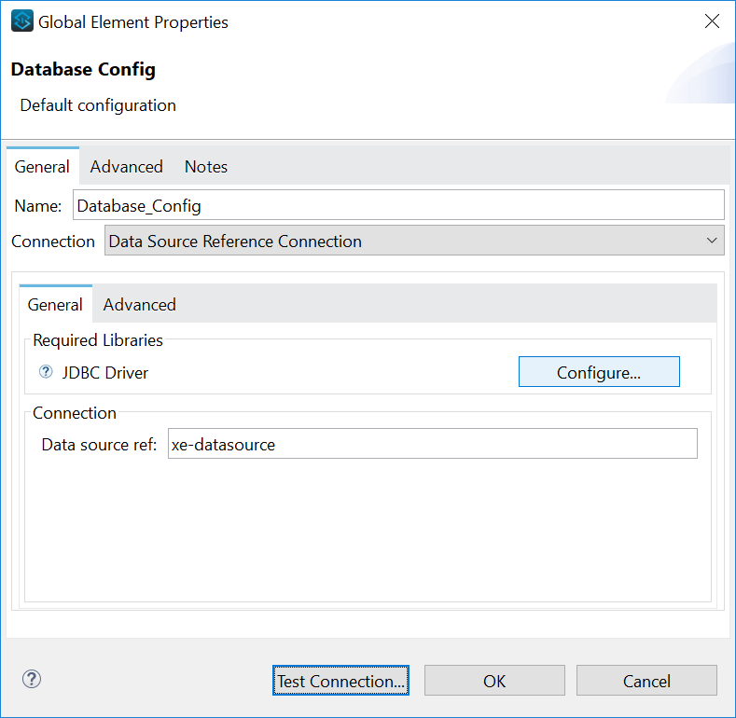Close the Global Element Properties dialog
This screenshot has height=718, width=736.
(x=712, y=21)
